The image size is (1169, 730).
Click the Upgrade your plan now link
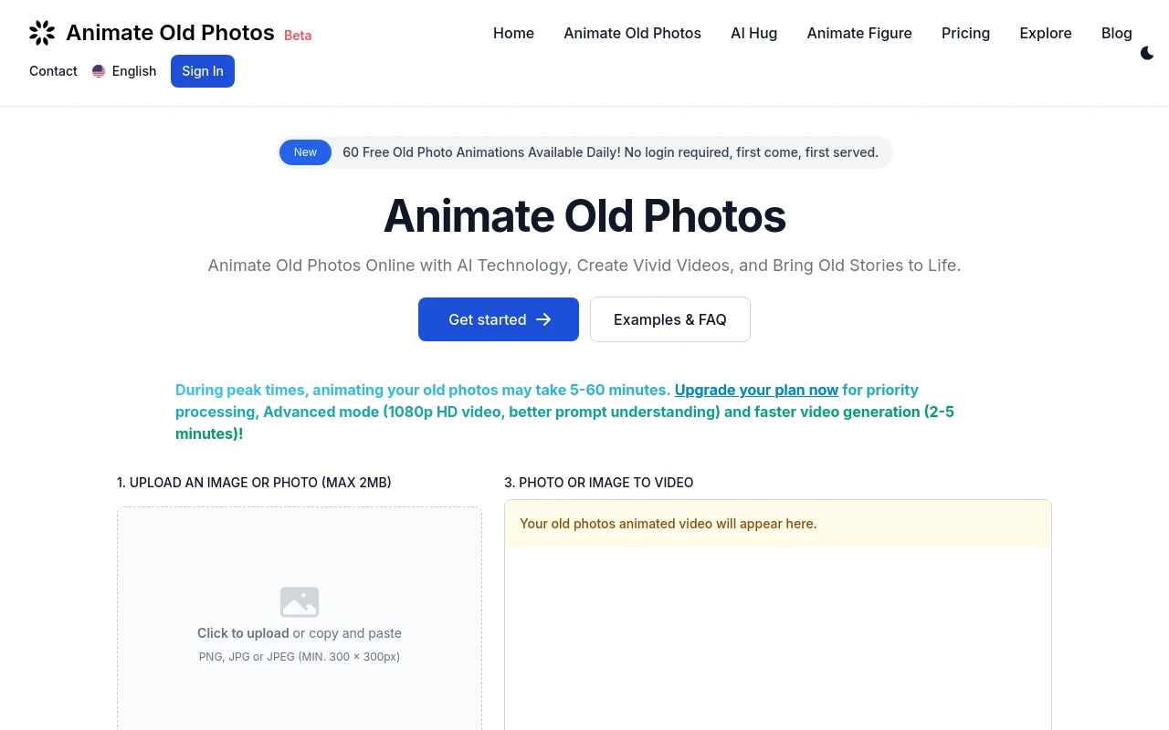tap(756, 390)
